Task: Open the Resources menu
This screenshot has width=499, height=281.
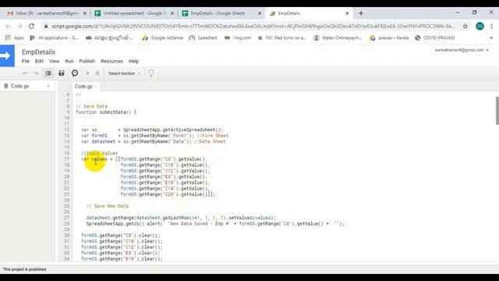Action: tap(111, 61)
